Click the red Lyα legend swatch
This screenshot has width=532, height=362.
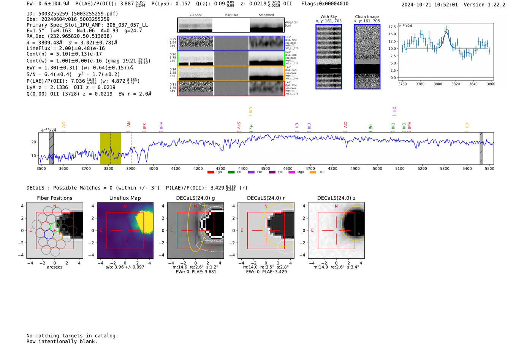(211, 172)
